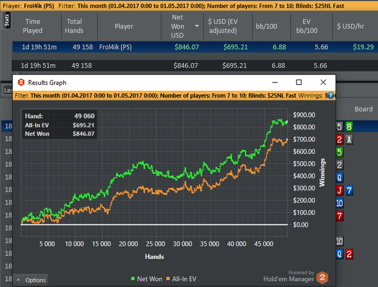Image resolution: width=378 pixels, height=287 pixels.
Task: Minimize the Results Graph window
Action: (x=275, y=83)
